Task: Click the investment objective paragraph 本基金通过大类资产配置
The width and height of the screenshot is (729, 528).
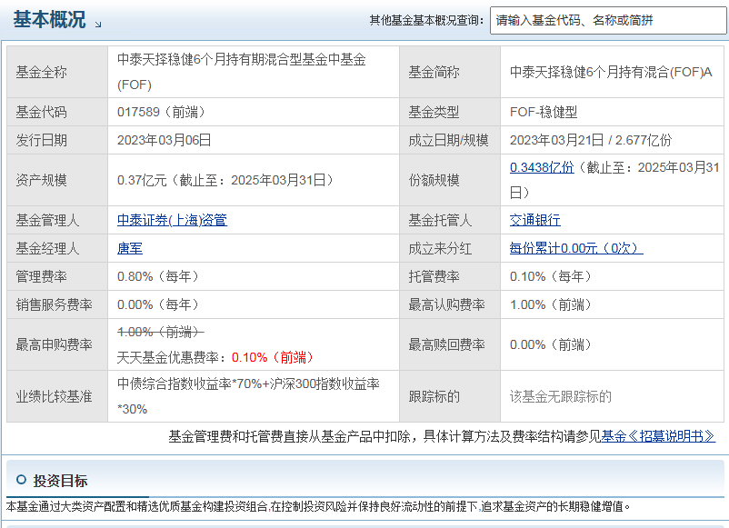Action: pyautogui.click(x=318, y=506)
